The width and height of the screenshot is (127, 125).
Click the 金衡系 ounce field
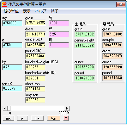coord(85,67)
